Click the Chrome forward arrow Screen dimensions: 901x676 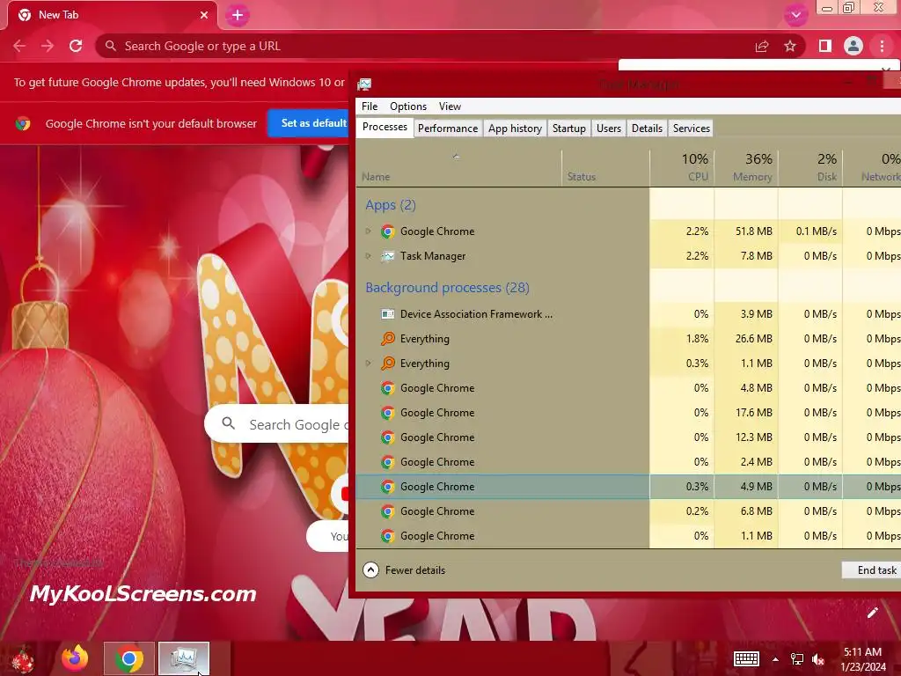[x=48, y=46]
